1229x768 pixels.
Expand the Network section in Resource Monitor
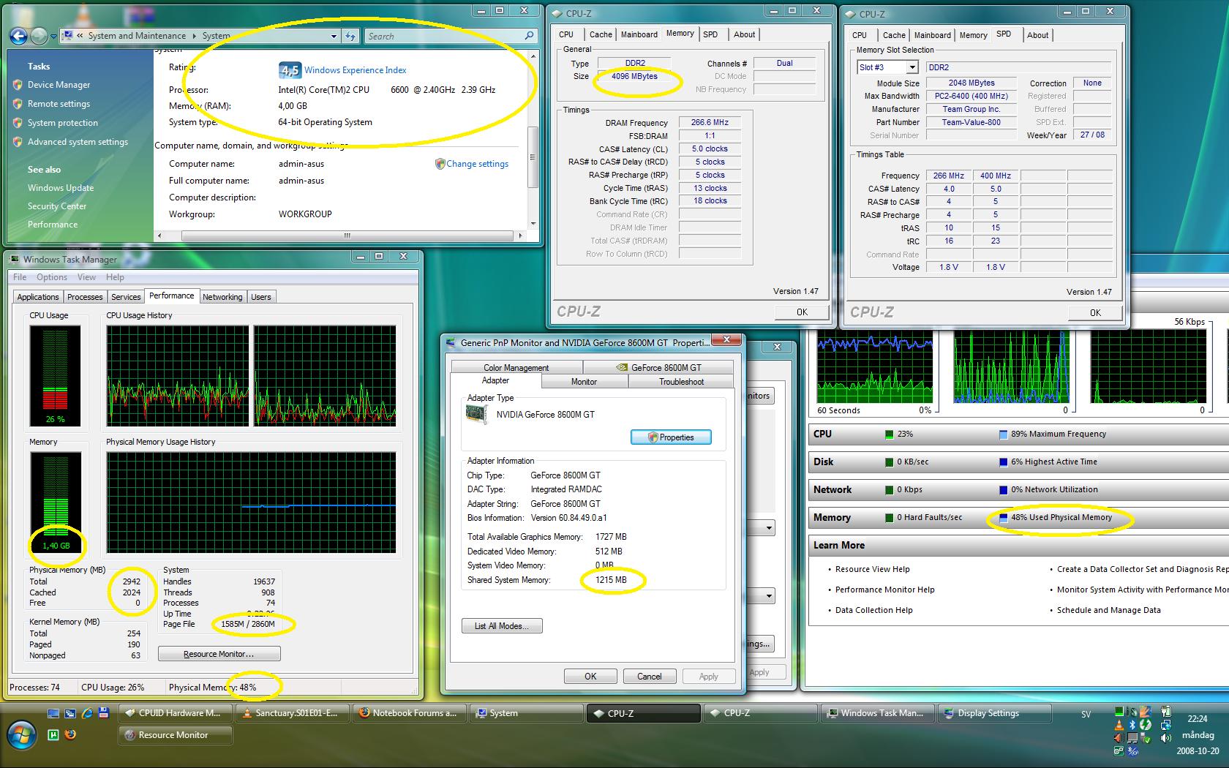pos(1018,489)
